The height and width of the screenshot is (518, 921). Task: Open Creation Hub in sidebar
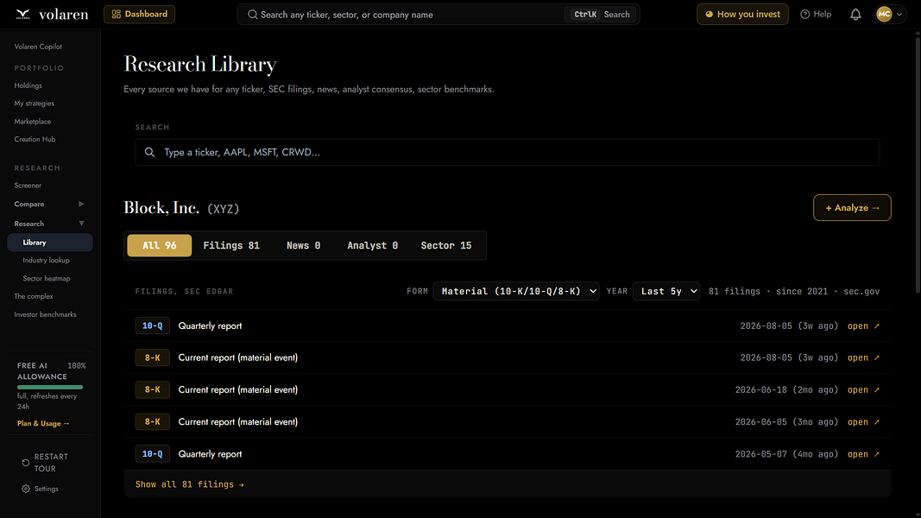(x=35, y=139)
